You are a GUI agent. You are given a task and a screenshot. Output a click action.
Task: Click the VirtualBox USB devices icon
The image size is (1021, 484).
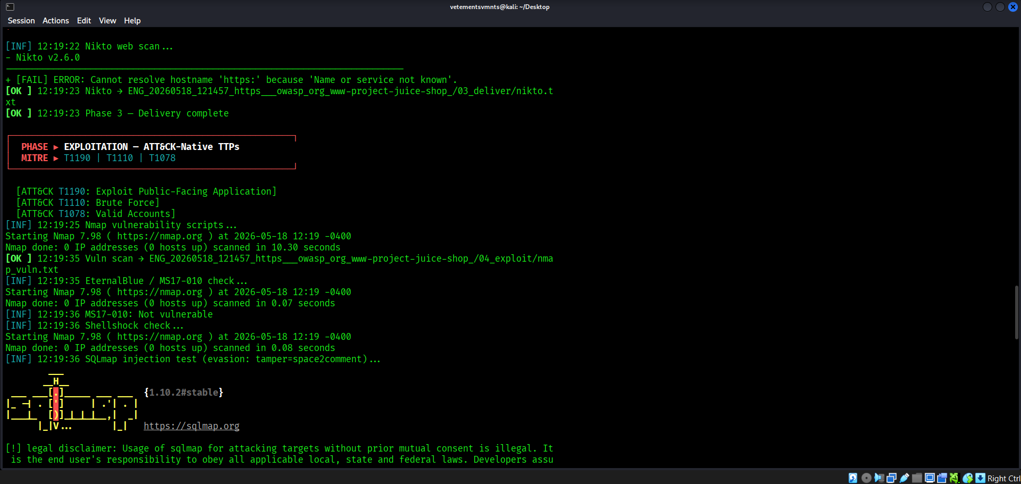point(904,478)
